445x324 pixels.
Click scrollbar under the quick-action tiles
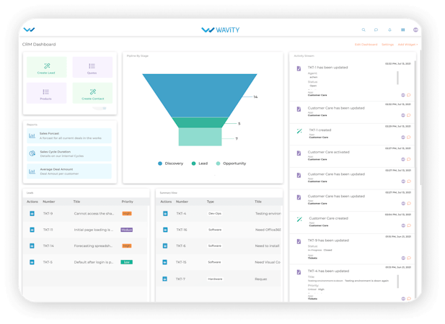click(100, 108)
